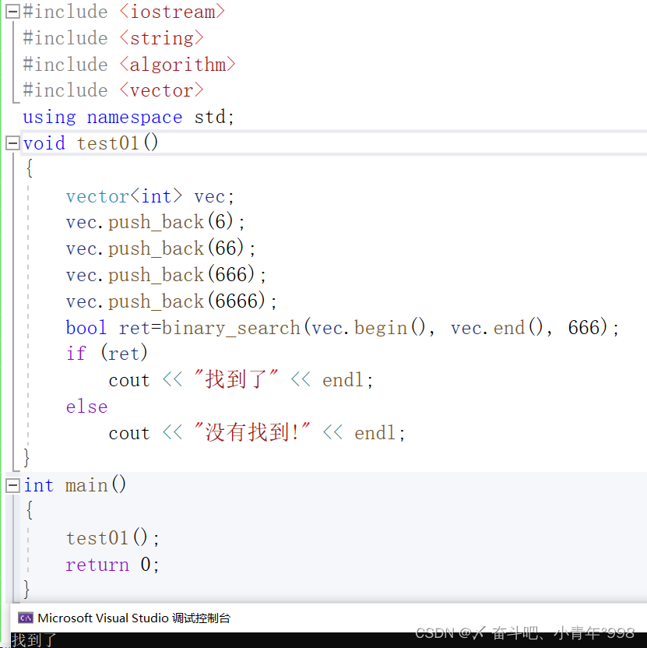This screenshot has height=648, width=647.
Task: Click the vec.push_back(66); line
Action: coord(160,248)
